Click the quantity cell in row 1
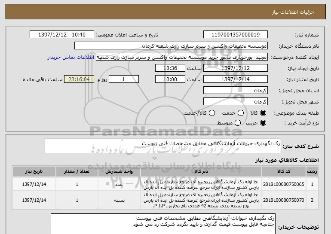The width and height of the screenshot is (331, 234). [77, 185]
